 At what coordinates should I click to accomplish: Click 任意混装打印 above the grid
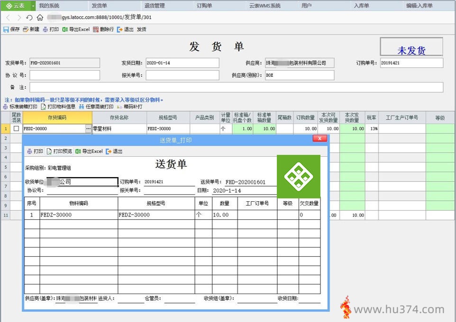click(96, 107)
